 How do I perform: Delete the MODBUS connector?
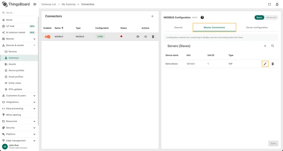(x=153, y=37)
